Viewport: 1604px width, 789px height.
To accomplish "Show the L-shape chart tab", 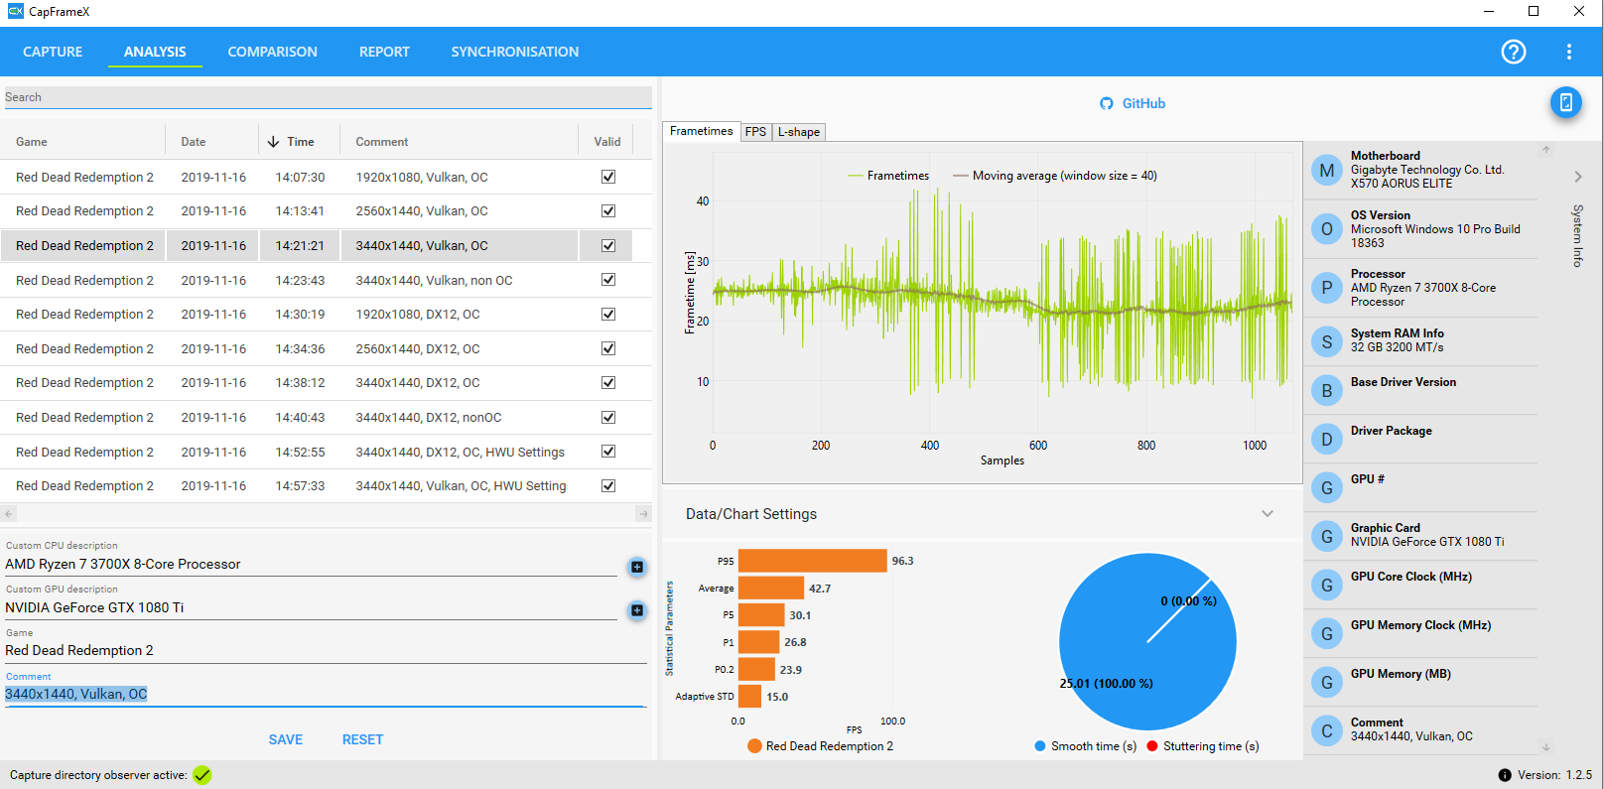I will pos(799,132).
